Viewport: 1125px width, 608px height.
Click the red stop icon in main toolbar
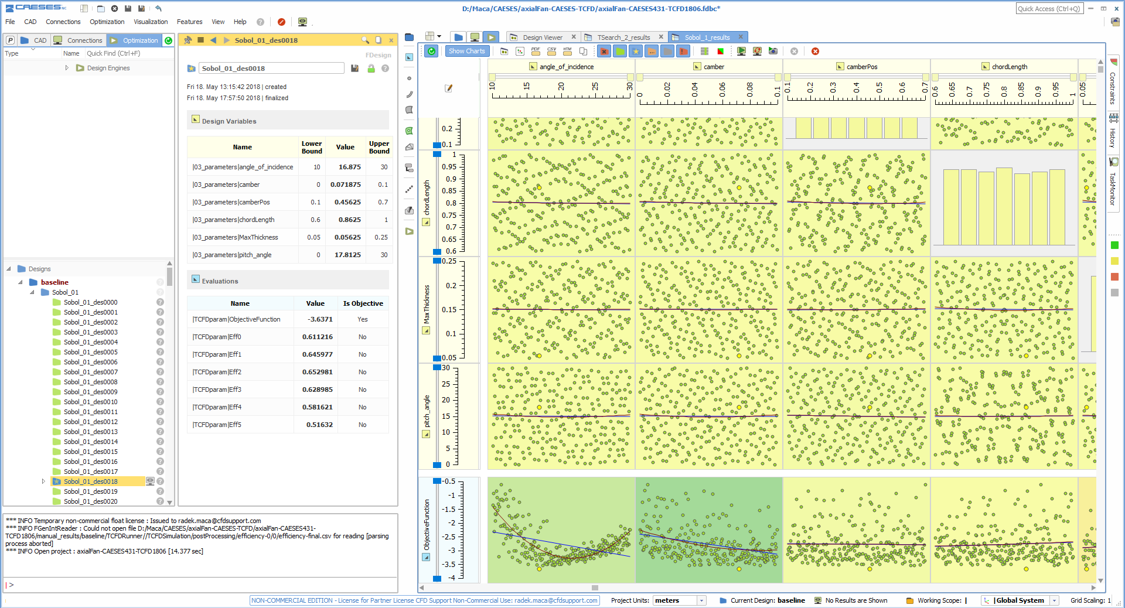click(x=281, y=22)
